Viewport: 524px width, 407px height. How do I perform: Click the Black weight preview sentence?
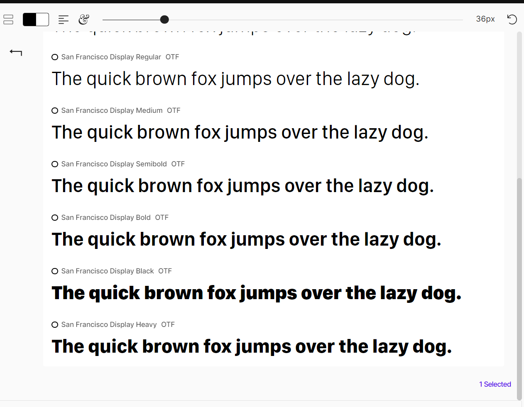pyautogui.click(x=257, y=293)
